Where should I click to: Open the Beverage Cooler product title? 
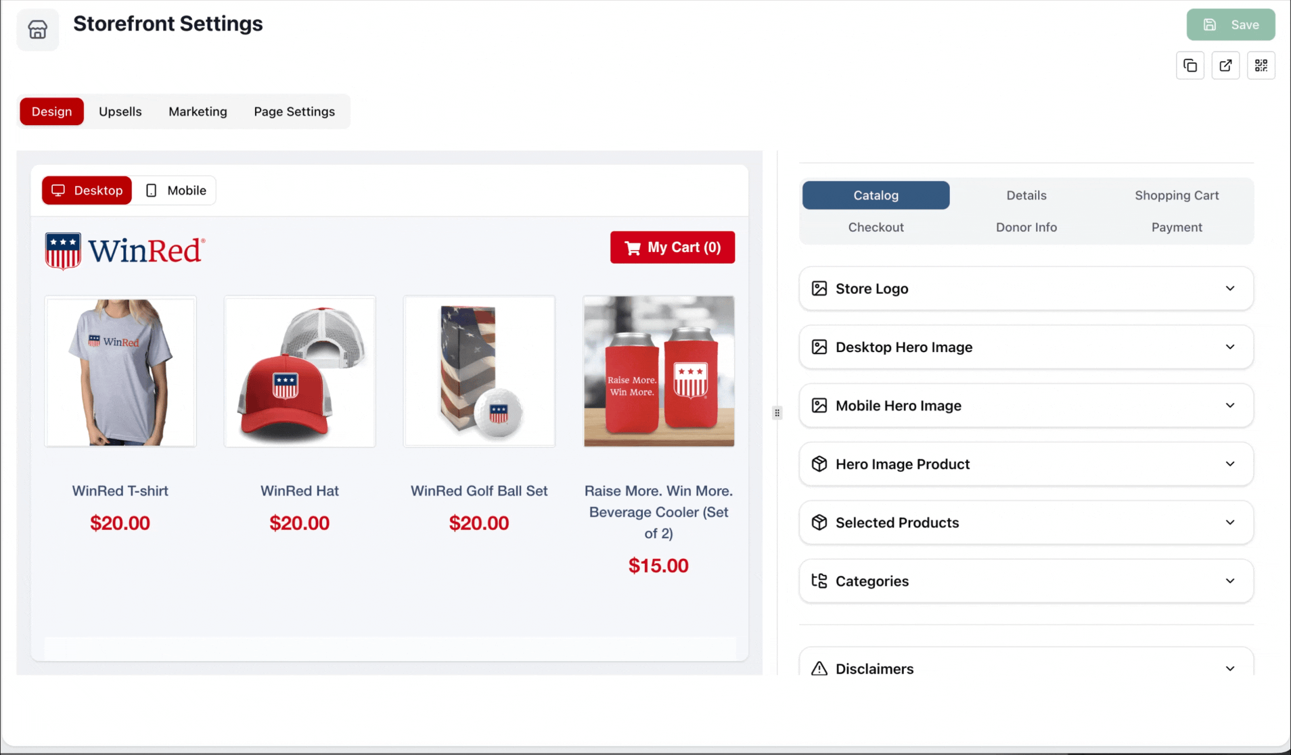pyautogui.click(x=658, y=512)
